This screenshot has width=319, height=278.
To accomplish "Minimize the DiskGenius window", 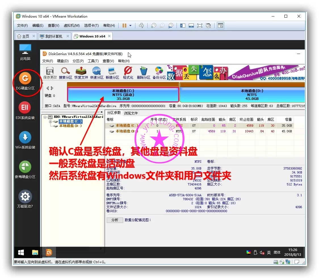I will click(299, 54).
